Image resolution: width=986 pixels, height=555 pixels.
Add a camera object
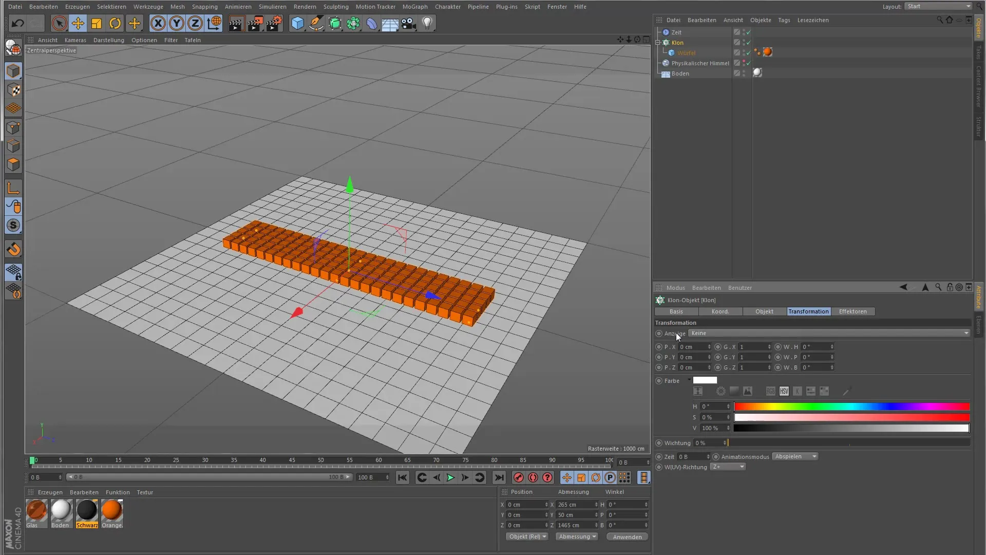coord(409,23)
